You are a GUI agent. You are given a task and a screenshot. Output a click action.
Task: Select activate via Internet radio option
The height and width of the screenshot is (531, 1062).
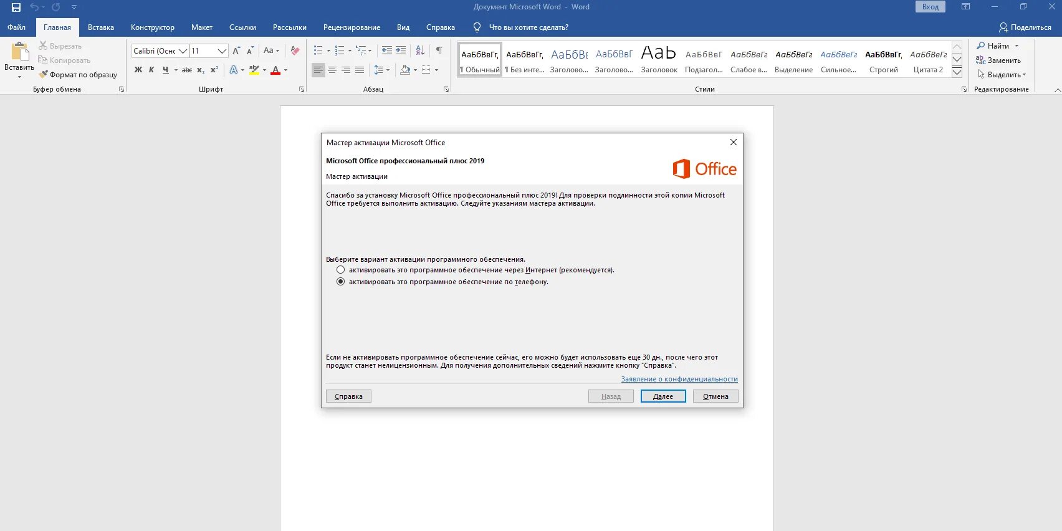pos(340,270)
